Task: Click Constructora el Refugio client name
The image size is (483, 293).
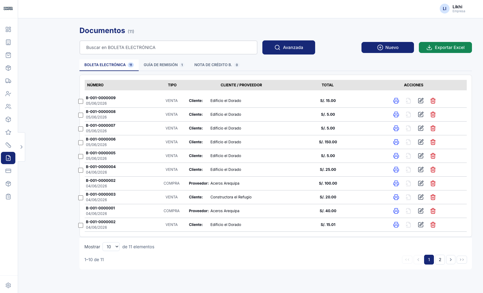Action: tap(231, 197)
